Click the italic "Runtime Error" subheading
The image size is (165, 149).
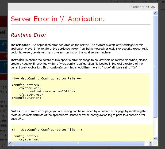[x=29, y=35]
